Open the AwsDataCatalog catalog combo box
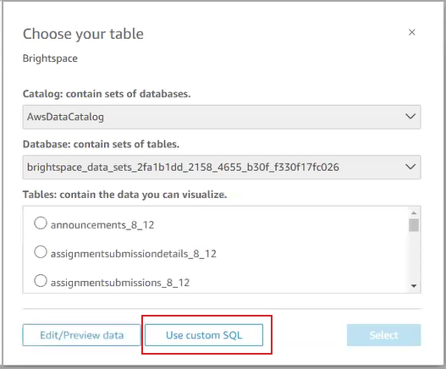The width and height of the screenshot is (446, 369). tap(222, 117)
